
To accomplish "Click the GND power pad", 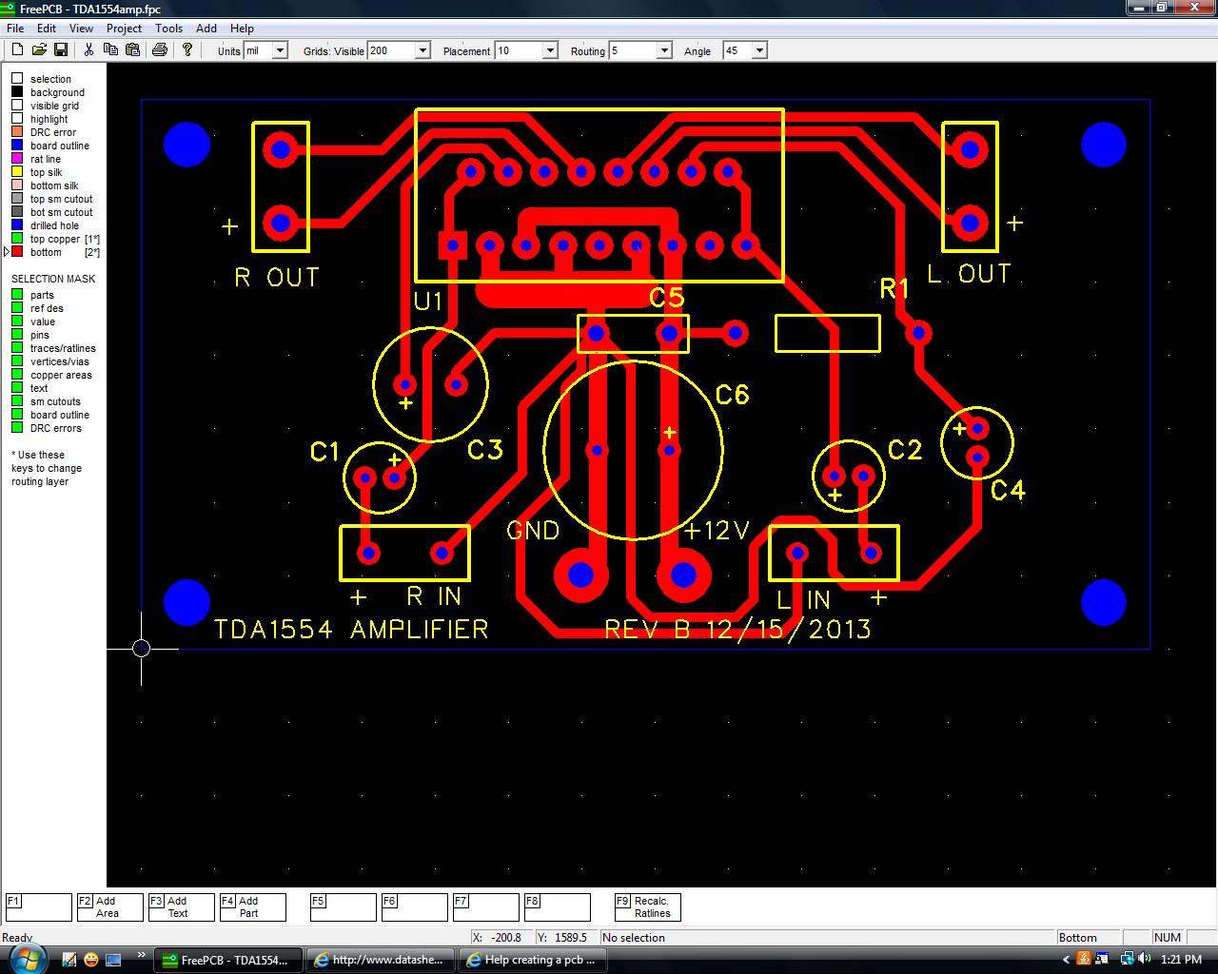I will point(580,575).
